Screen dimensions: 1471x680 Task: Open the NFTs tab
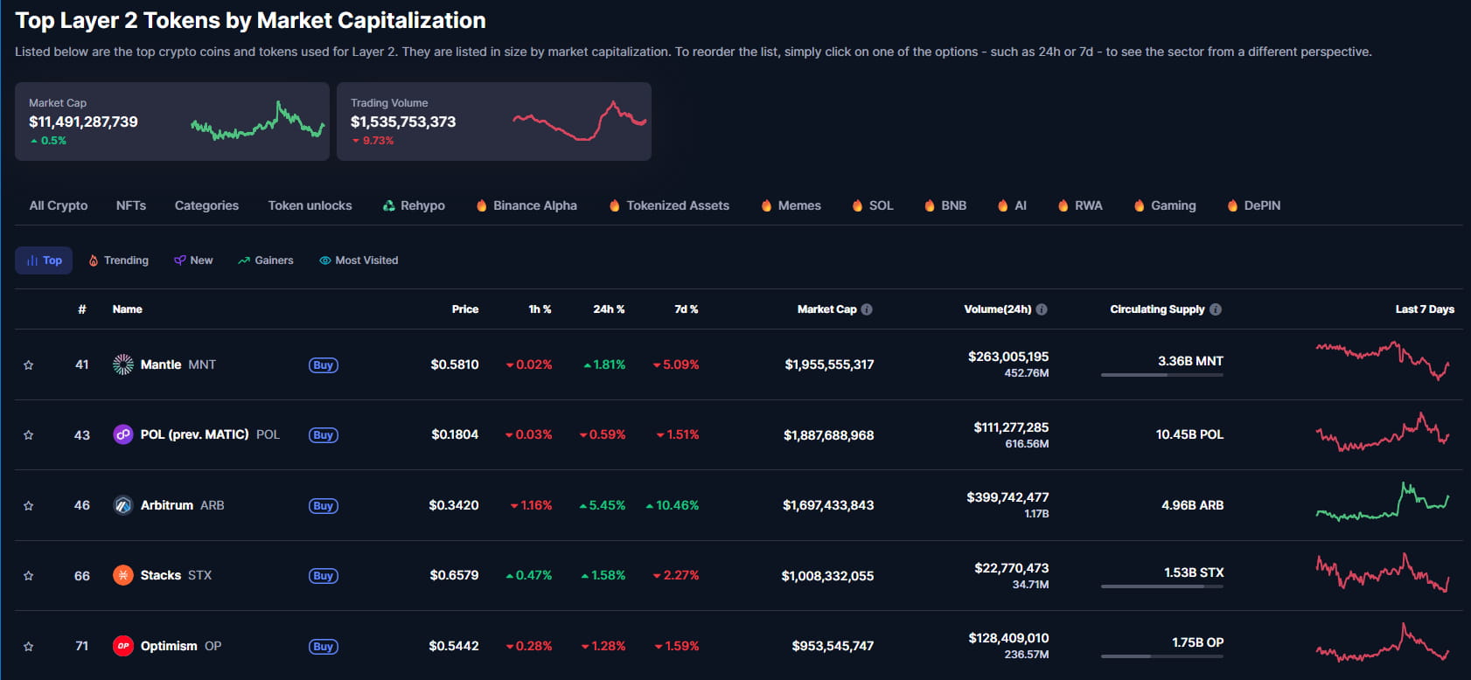[131, 205]
